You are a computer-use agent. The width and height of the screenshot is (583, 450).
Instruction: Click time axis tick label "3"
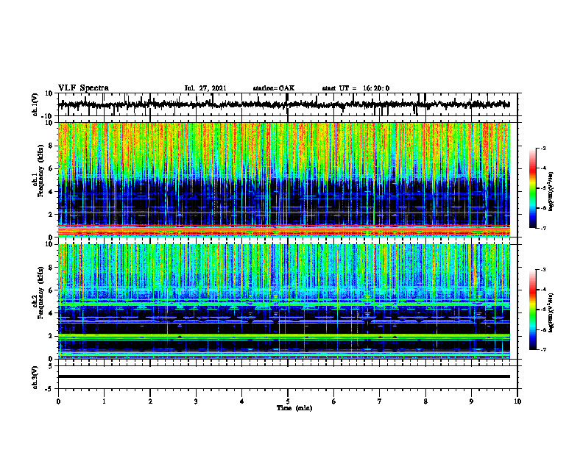pos(196,401)
